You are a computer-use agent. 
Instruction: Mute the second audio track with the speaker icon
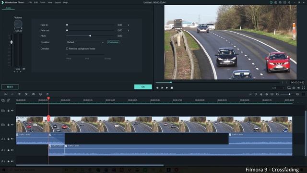click(x=12, y=150)
